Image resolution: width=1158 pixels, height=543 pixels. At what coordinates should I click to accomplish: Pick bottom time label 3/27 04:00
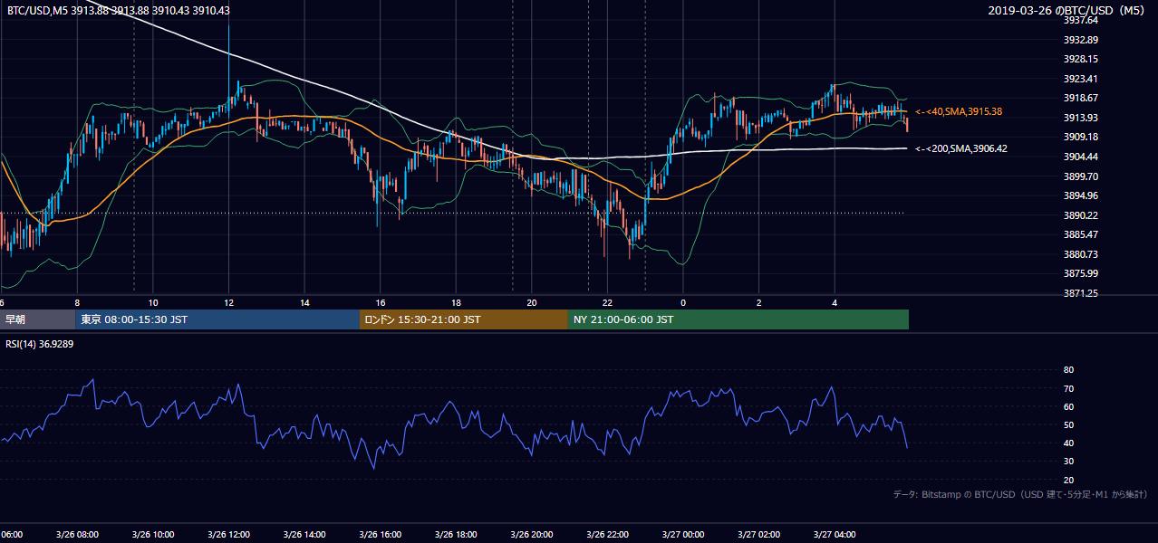click(835, 535)
